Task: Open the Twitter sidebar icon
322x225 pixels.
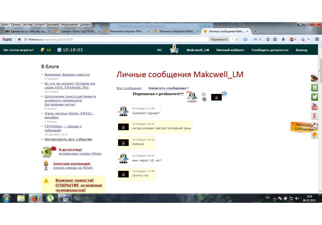Action: point(315,97)
